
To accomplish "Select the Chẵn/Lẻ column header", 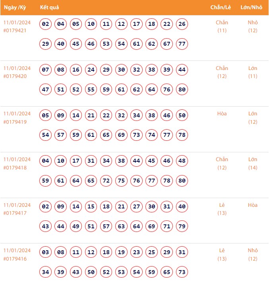I will coord(222,8).
